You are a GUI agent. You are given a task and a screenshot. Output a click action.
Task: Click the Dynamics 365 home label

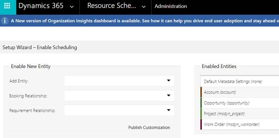41,6
